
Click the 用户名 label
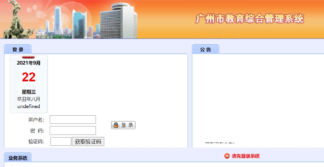36,120
